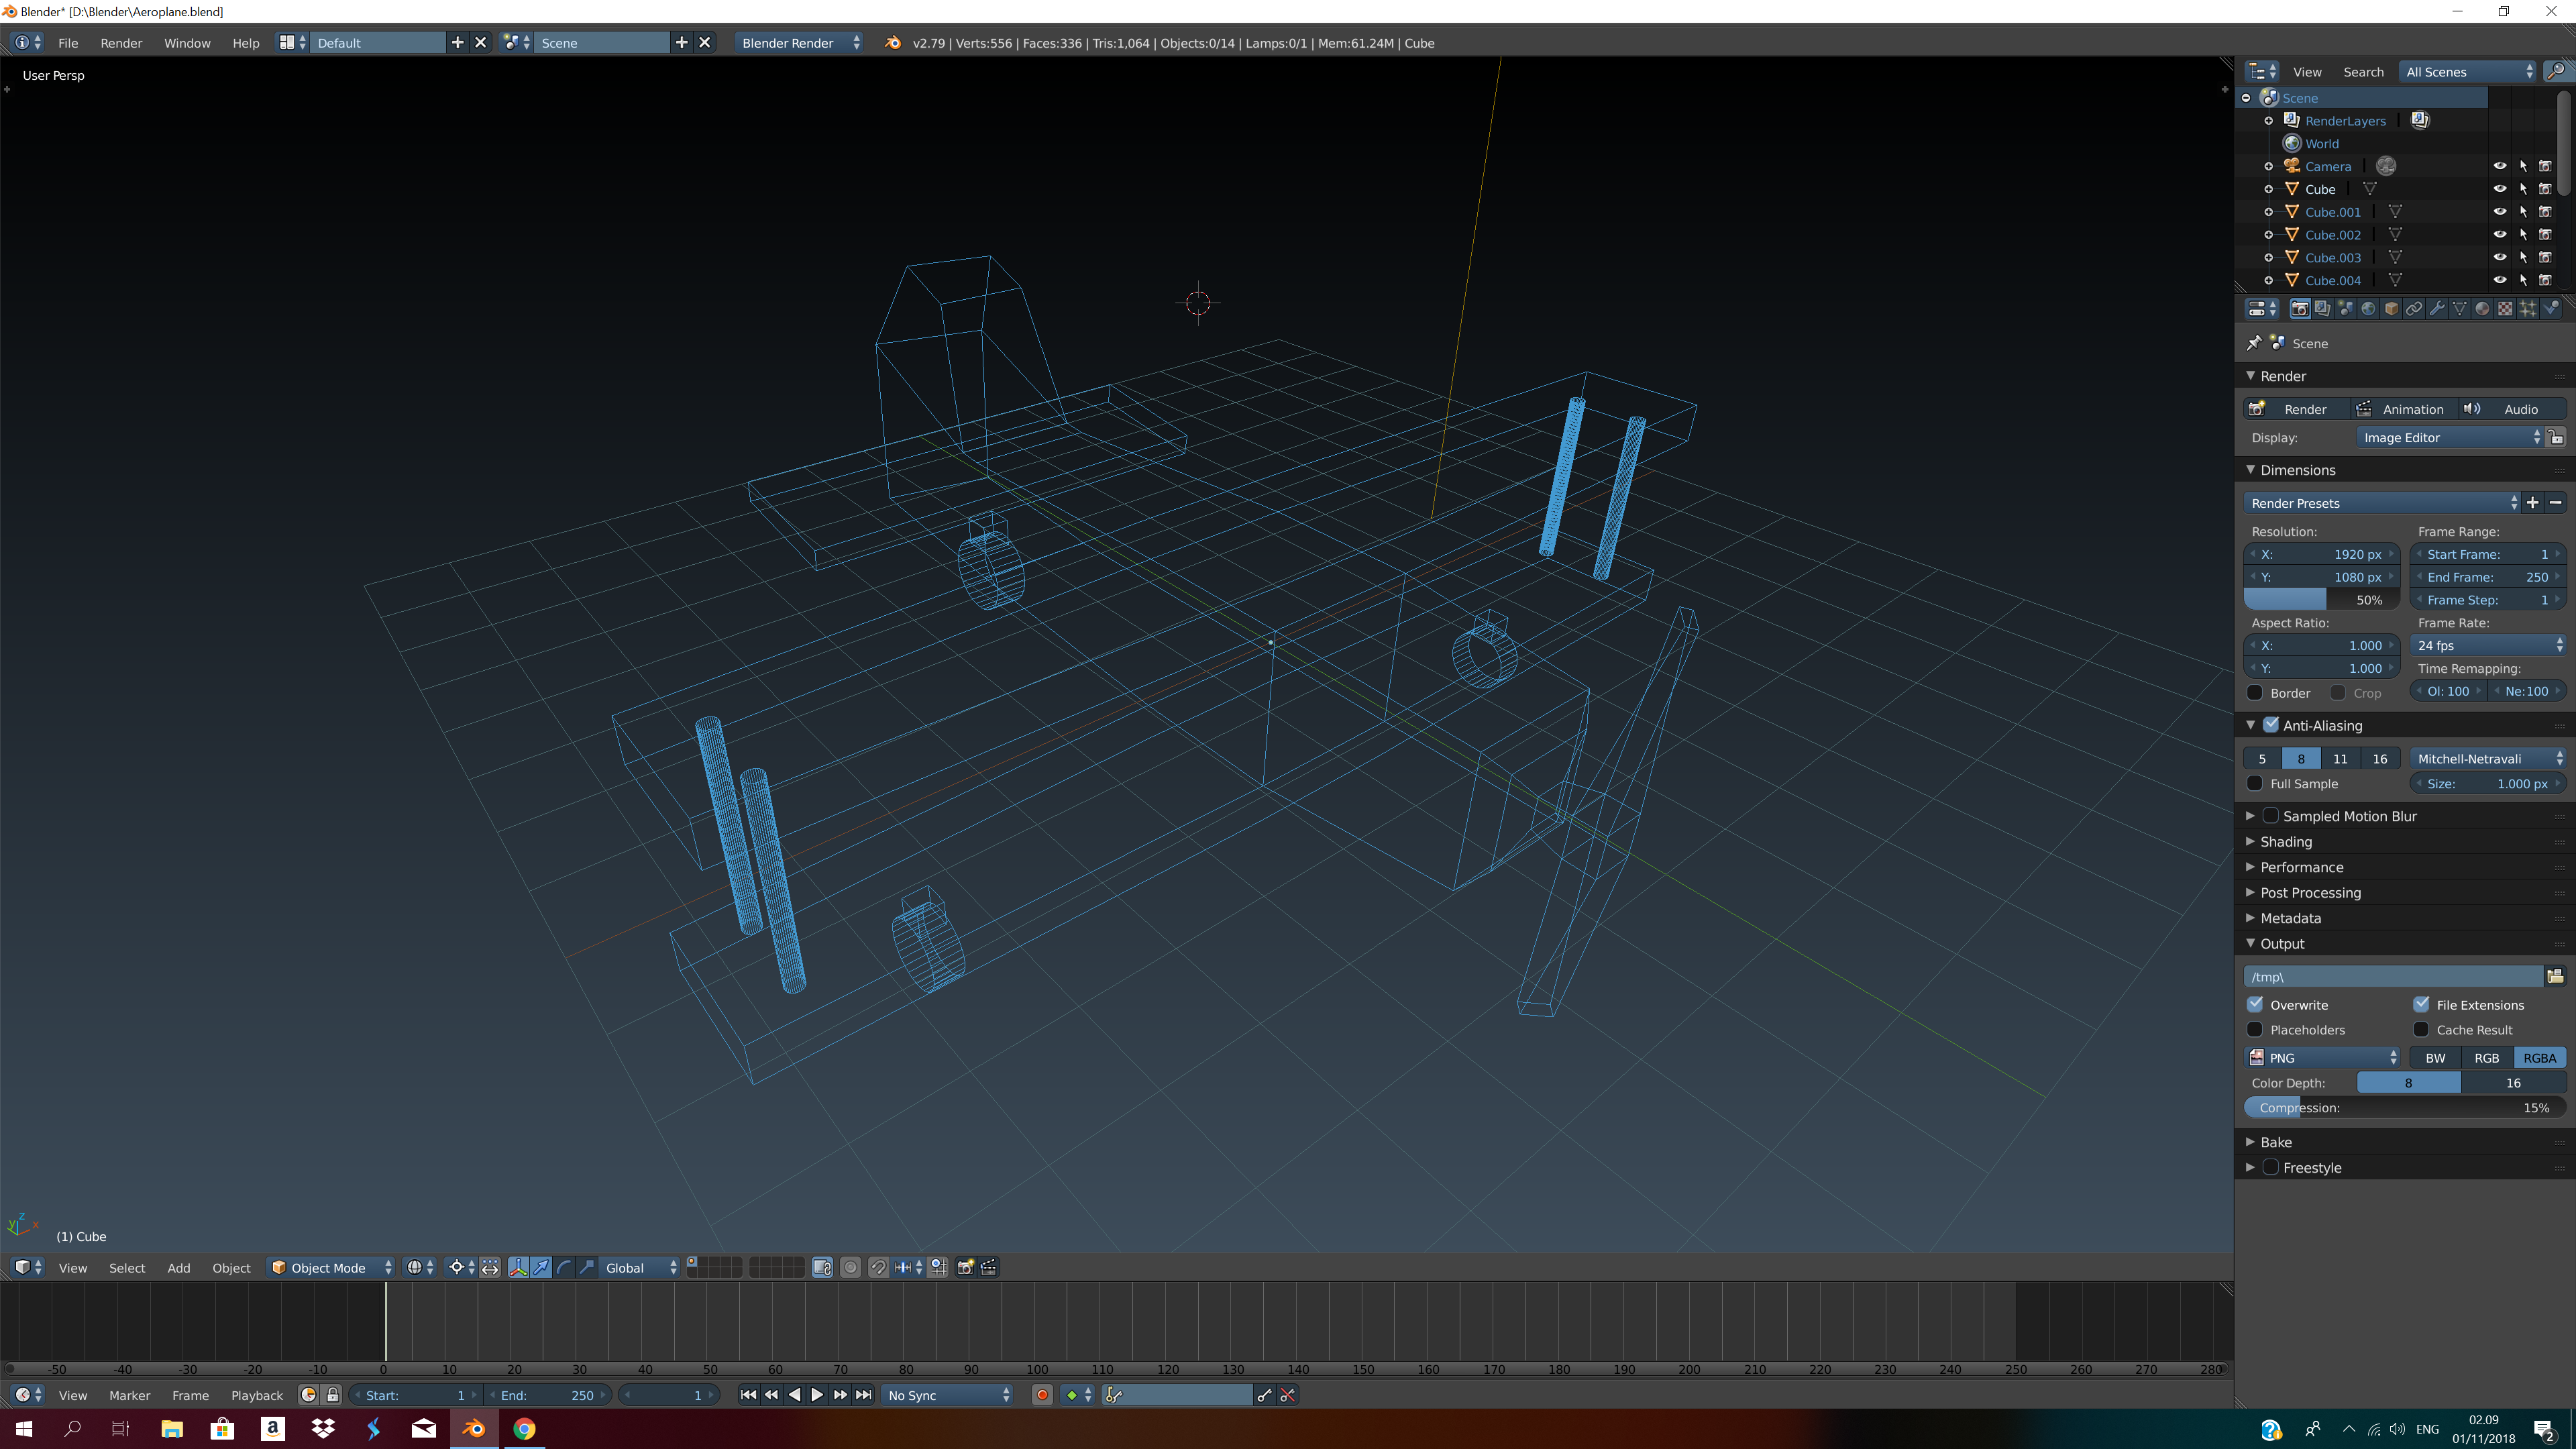Enable the rotate manipulator arc icon
The width and height of the screenshot is (2576, 1449).
pos(564,1267)
